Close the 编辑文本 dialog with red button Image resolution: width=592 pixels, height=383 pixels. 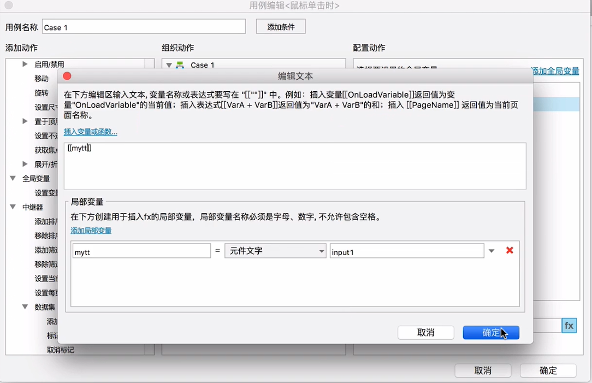click(x=67, y=76)
